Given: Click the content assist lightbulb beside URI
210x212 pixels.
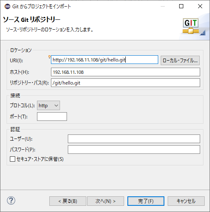Looking at the screenshot, I should (50, 57).
